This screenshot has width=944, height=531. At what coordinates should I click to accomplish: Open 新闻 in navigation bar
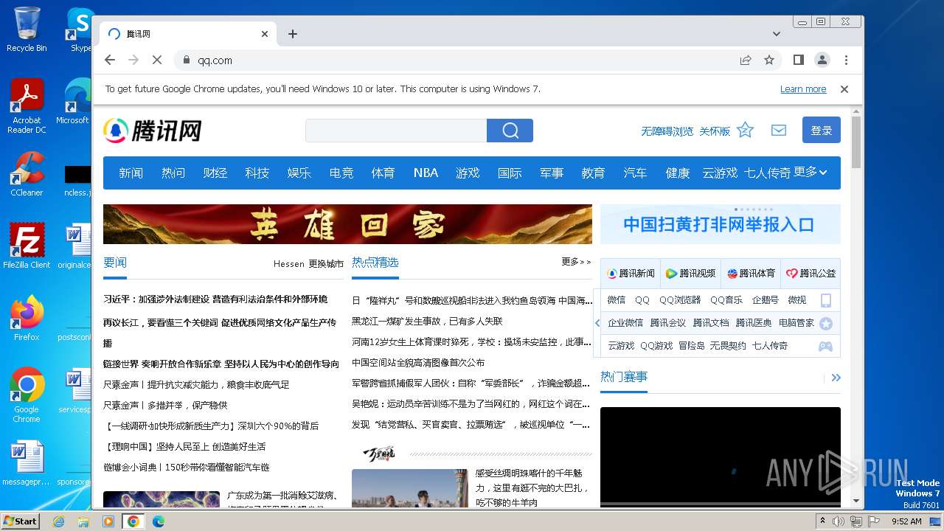tap(131, 173)
